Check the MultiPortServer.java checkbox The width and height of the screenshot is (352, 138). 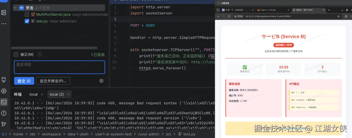click(x=27, y=15)
